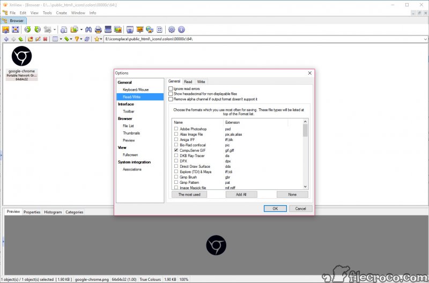This screenshot has height=283, width=429.
Task: Click the About info icon
Action: (x=181, y=29)
